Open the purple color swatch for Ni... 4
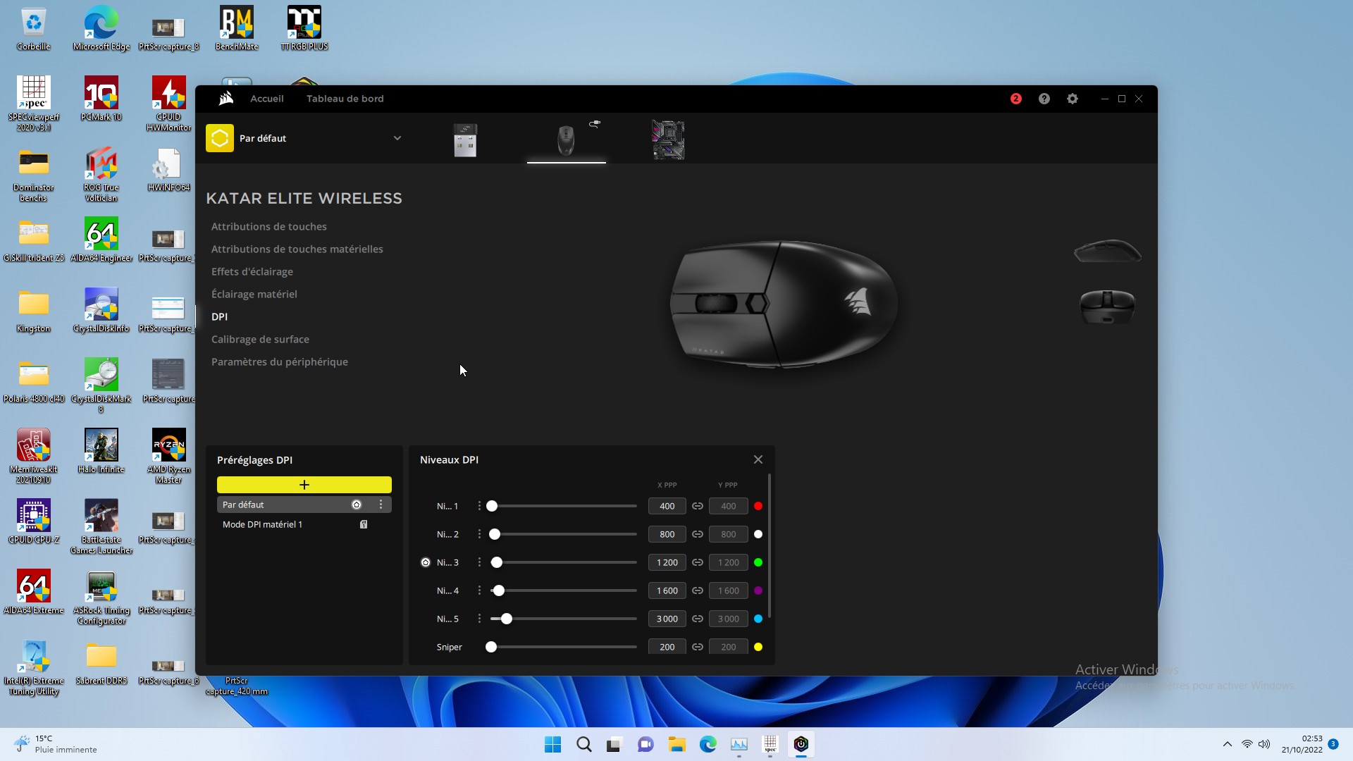This screenshot has height=761, width=1353. 758,590
